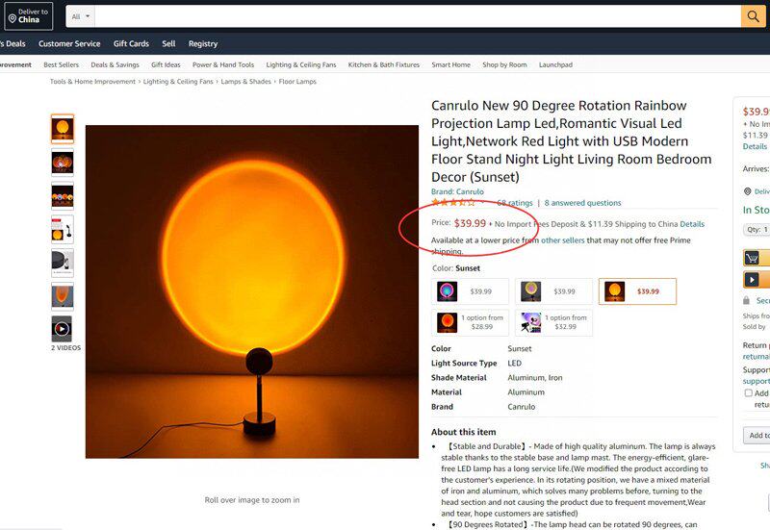Play the product videos thumbnail
The image size is (770, 530).
pos(62,329)
